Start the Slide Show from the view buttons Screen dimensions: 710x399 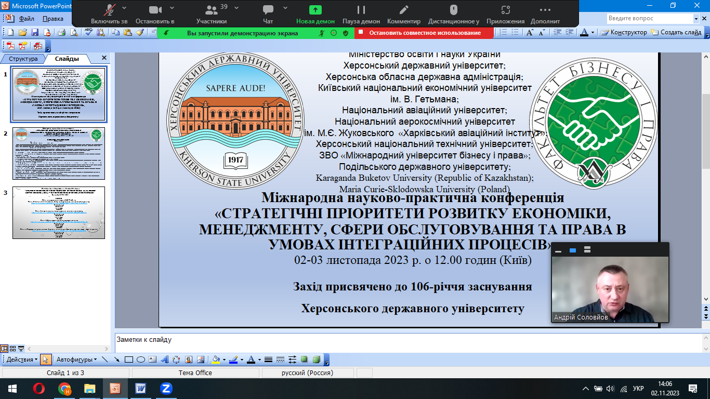[21, 349]
